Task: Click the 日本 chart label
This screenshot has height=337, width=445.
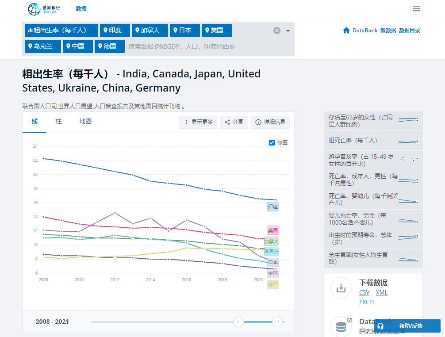Action: (x=273, y=262)
